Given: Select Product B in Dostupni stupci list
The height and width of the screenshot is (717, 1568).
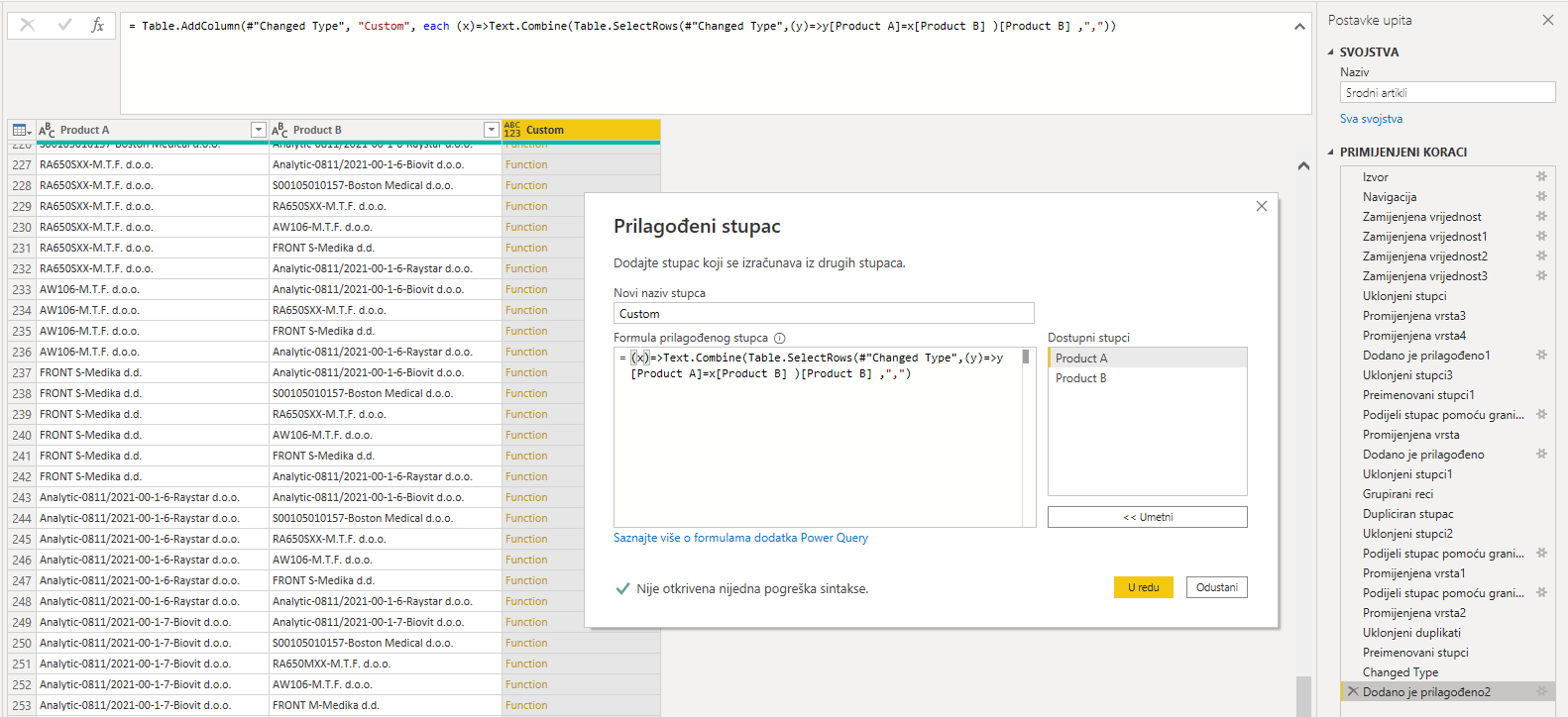Looking at the screenshot, I should tap(1148, 378).
